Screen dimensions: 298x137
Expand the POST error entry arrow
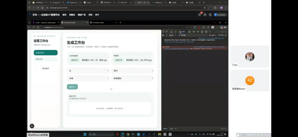click(166, 47)
